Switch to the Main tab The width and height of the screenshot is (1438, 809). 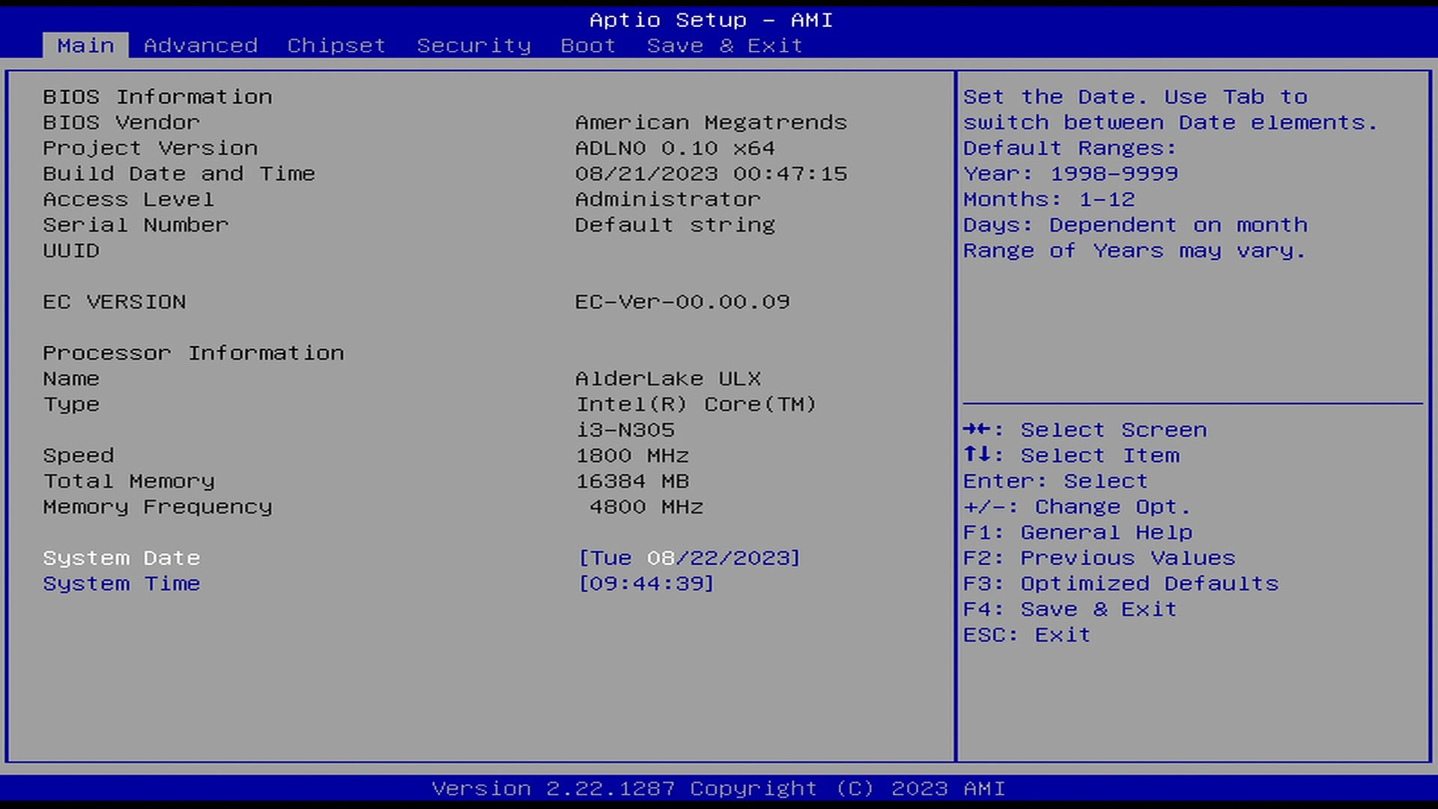point(85,46)
